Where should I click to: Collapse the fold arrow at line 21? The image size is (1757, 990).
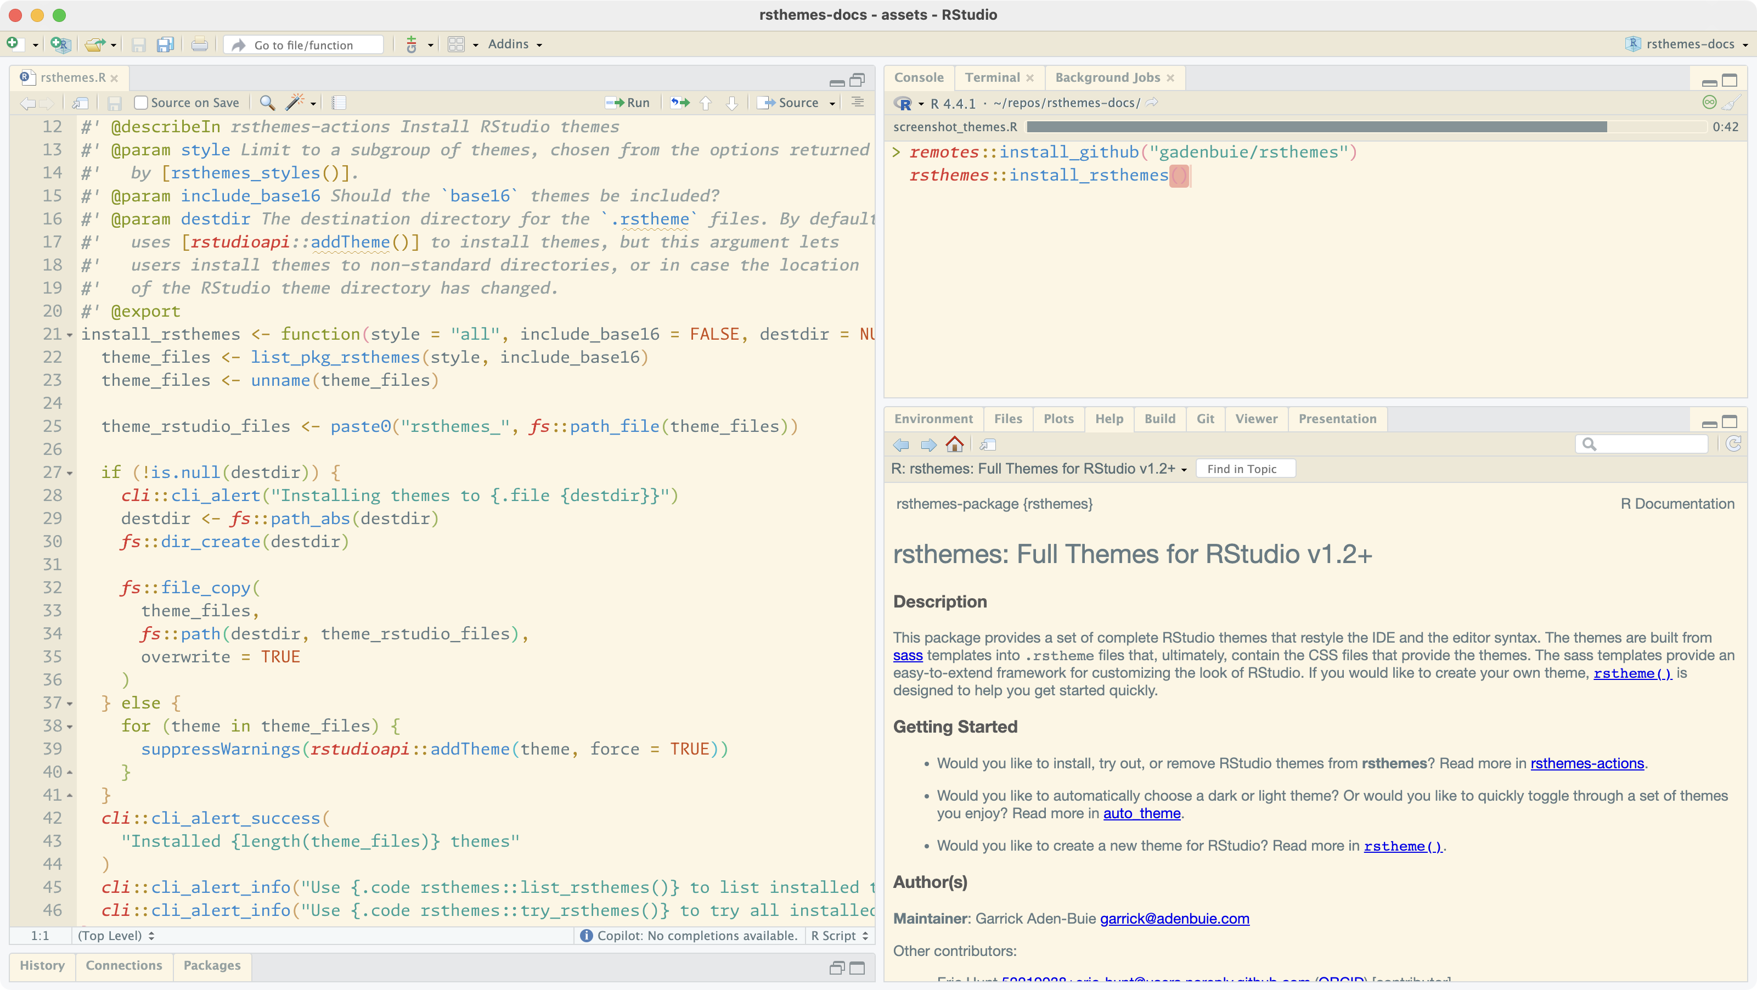coord(70,335)
